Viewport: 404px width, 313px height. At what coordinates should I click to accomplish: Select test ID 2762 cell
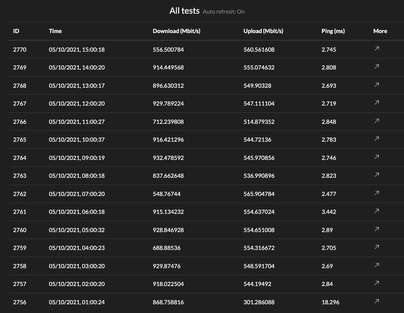point(20,194)
